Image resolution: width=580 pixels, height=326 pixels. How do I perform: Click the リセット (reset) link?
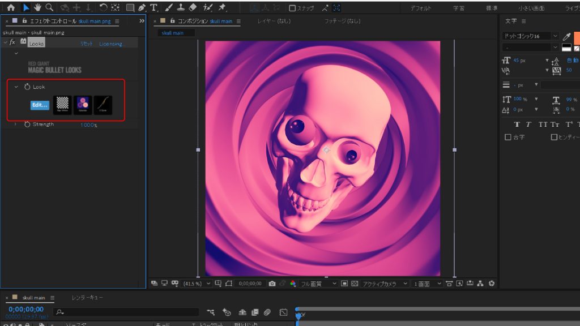pos(86,44)
